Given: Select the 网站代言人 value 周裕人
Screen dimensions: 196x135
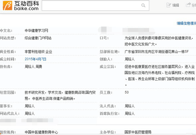Looking at the screenshot, I should 29,113.
